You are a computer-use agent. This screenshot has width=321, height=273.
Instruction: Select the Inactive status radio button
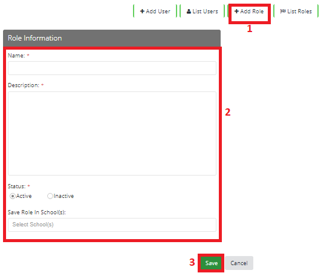[50, 196]
